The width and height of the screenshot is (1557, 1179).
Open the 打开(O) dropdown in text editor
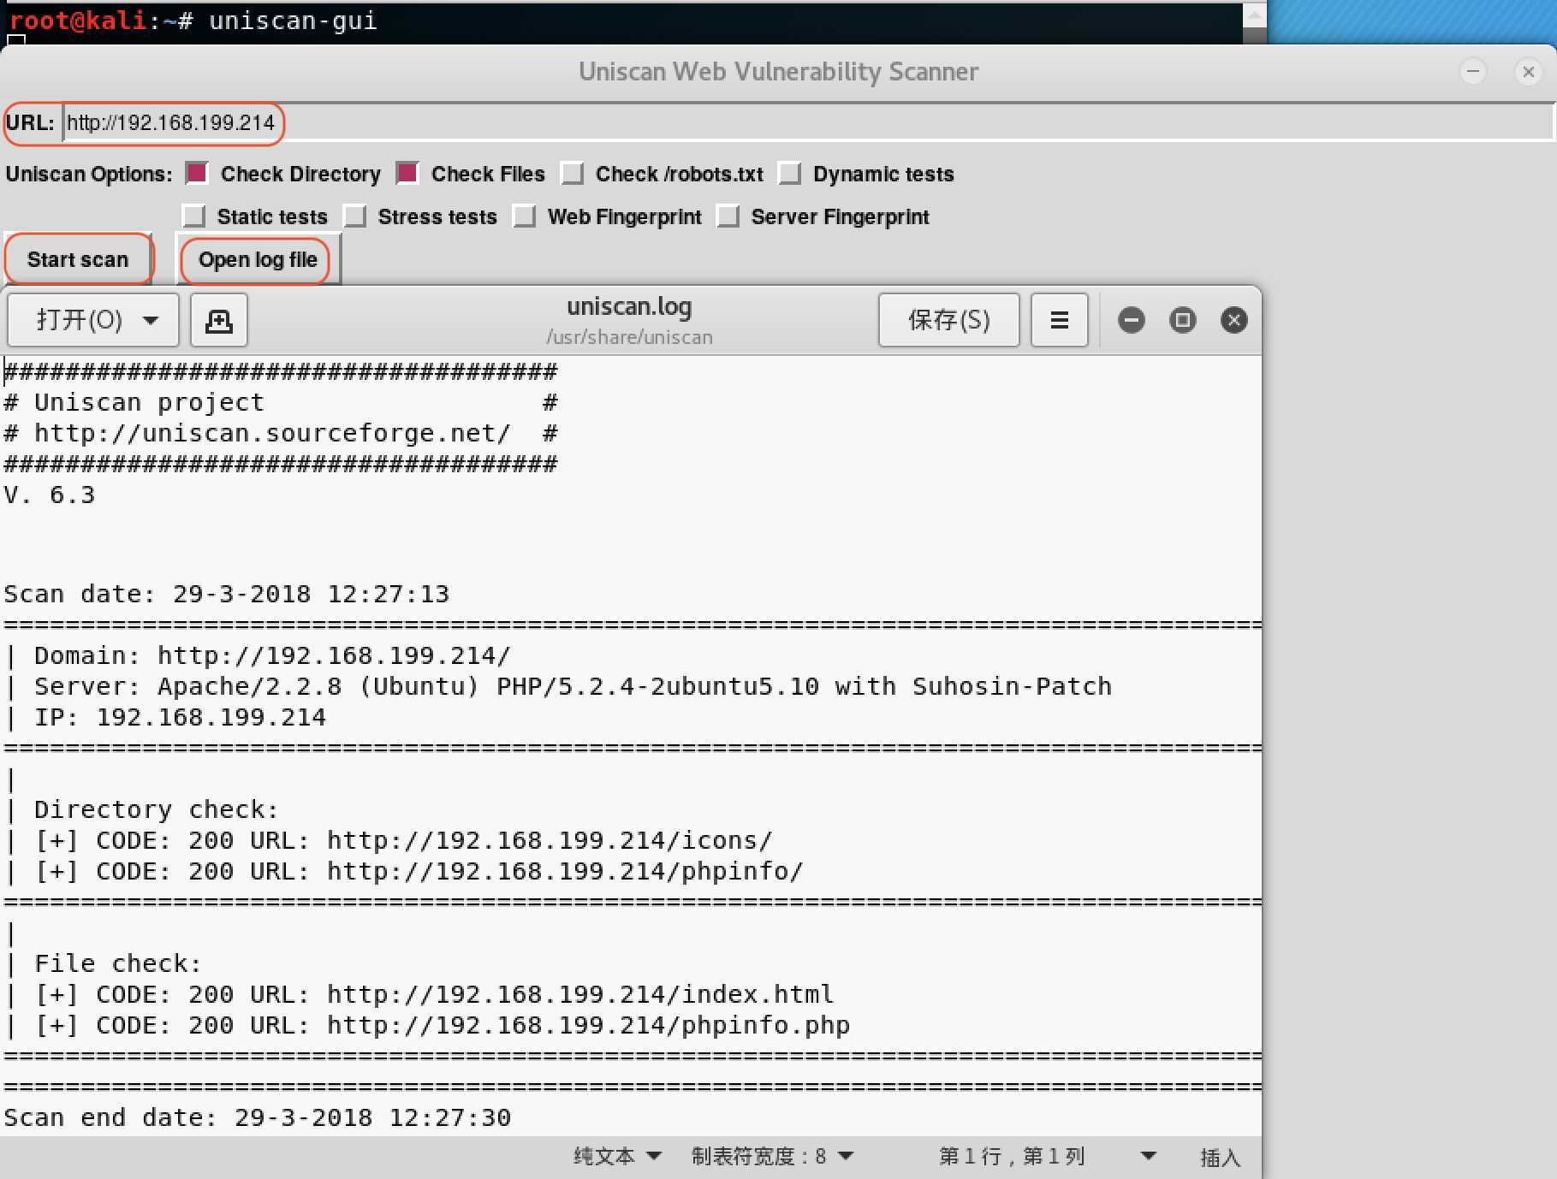coord(93,320)
